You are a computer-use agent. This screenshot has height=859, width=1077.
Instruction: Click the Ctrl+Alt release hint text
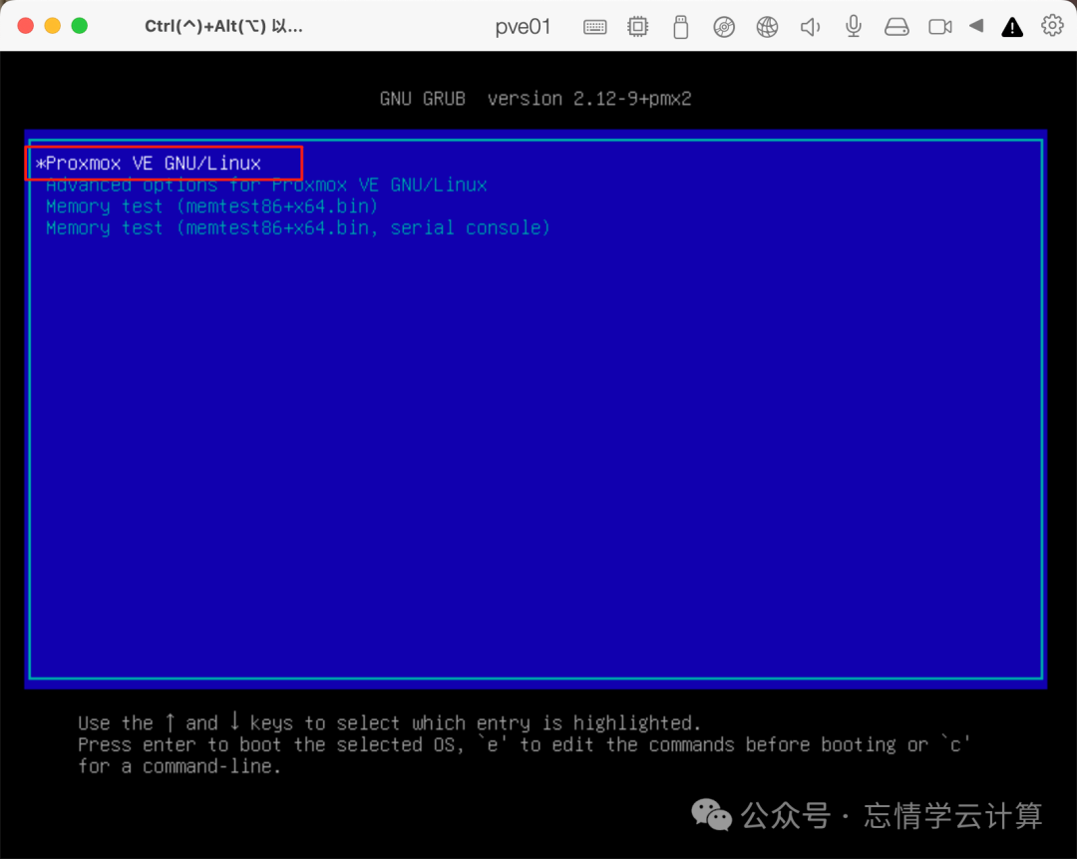pos(224,26)
